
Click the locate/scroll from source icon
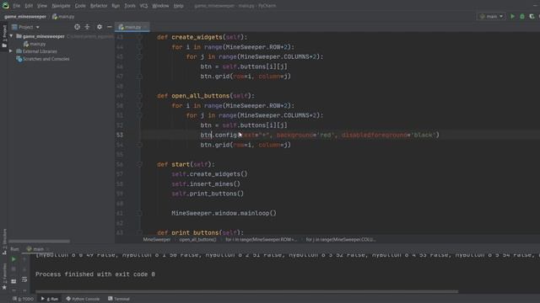pos(77,27)
